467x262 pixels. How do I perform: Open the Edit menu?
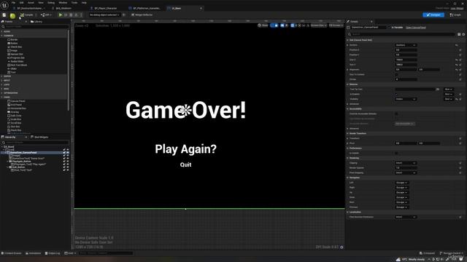point(21,3)
